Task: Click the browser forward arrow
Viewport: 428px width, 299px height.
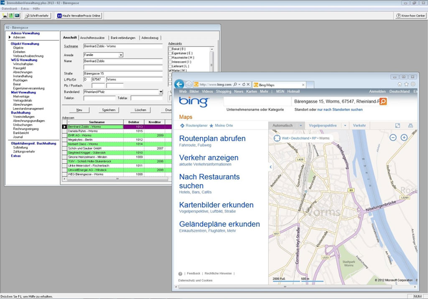Action: point(189,84)
